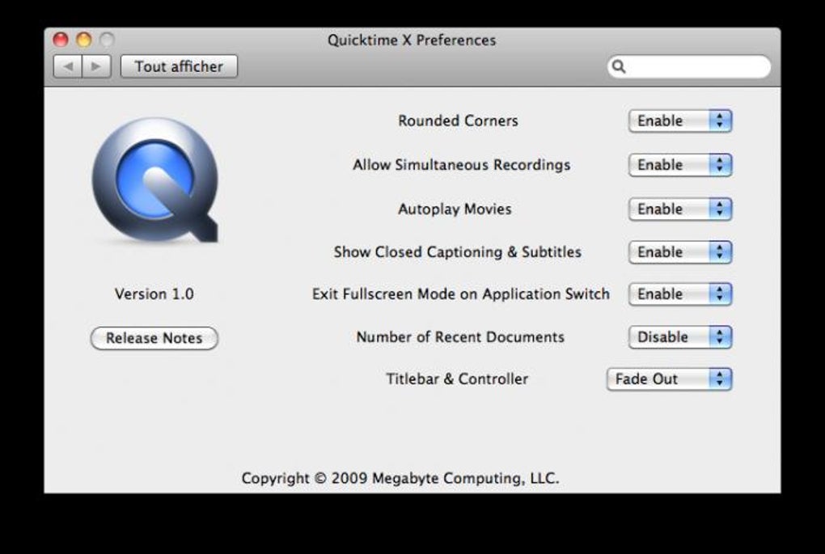Click the grey disabled zoom button

pyautogui.click(x=107, y=40)
